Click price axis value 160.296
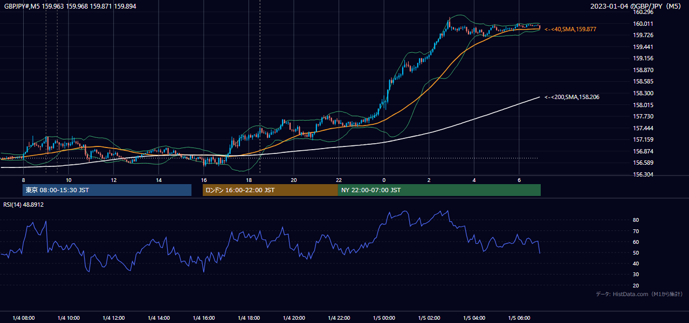 pyautogui.click(x=644, y=12)
